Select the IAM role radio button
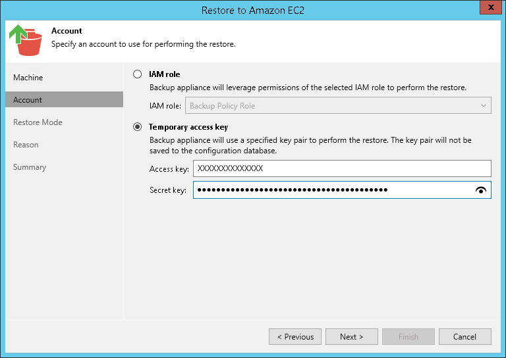The height and width of the screenshot is (358, 506). pyautogui.click(x=138, y=74)
